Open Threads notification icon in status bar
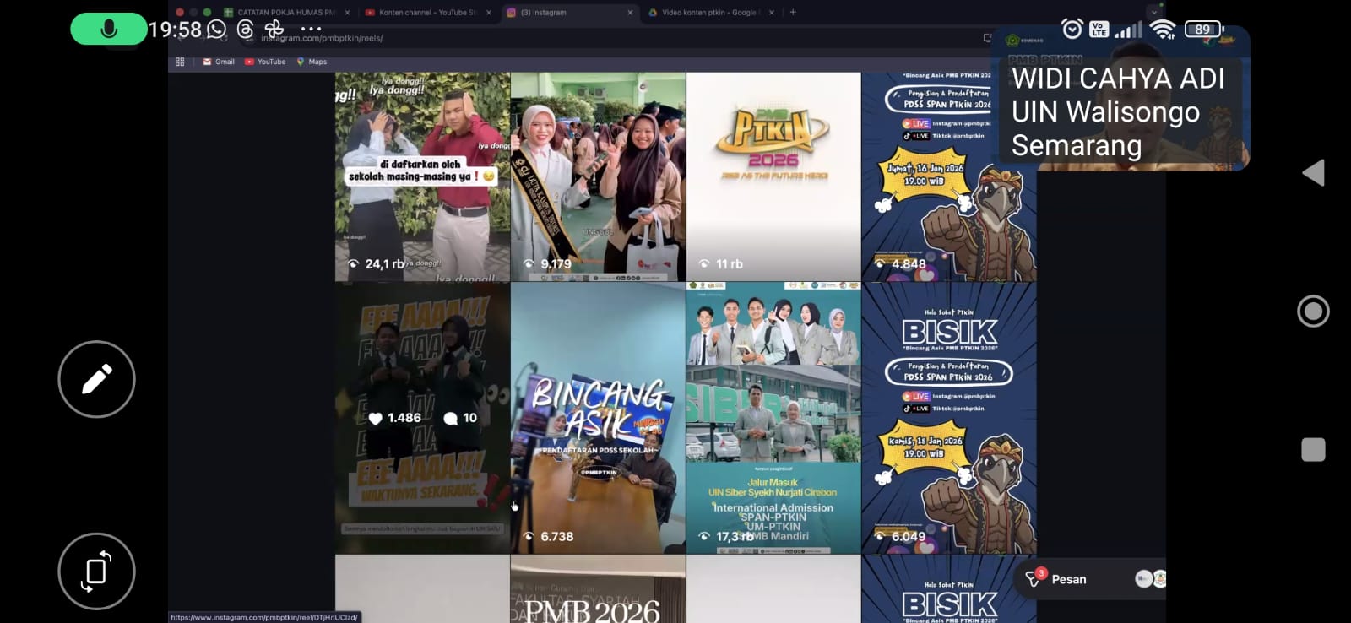 pos(246,30)
